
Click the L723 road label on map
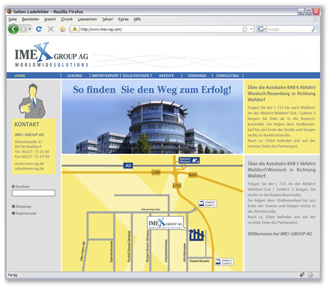coord(177,186)
